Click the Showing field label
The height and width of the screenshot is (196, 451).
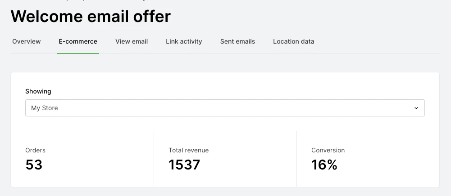(x=38, y=91)
